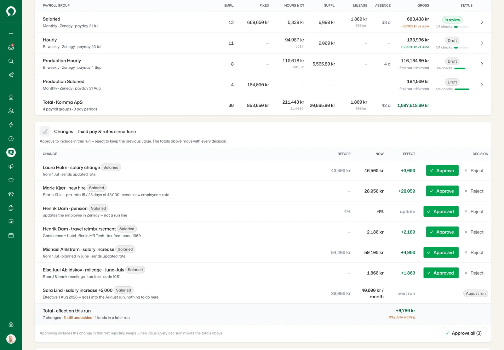Select the payroll banknote sidebar icon
The height and width of the screenshot is (350, 504).
click(11, 152)
